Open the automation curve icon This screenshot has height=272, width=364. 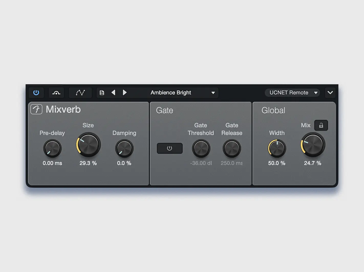pyautogui.click(x=80, y=92)
